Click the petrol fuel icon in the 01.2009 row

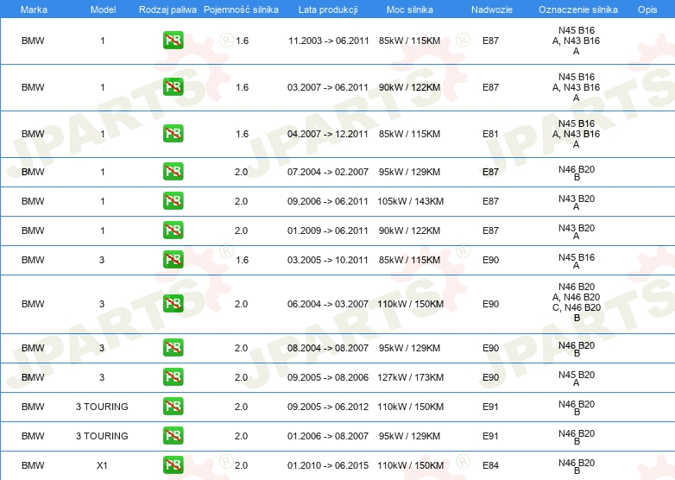point(173,230)
